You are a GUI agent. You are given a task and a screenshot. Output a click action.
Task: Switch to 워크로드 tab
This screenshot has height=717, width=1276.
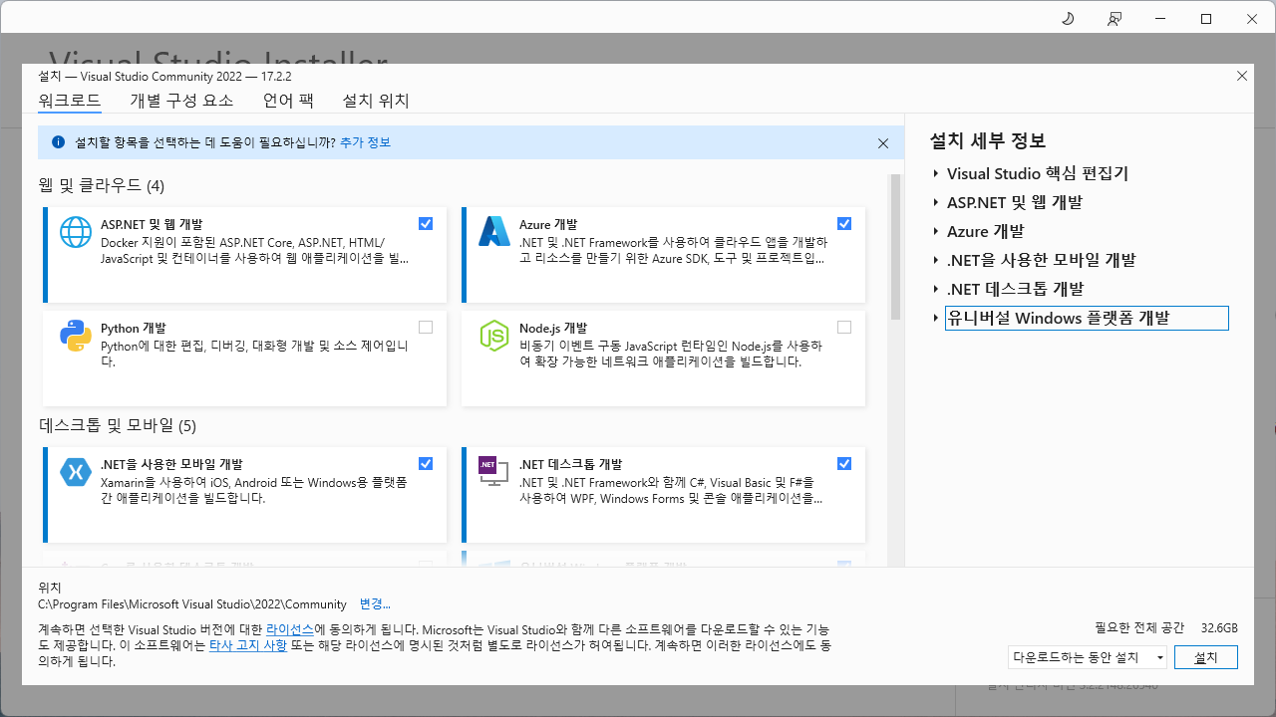click(x=70, y=101)
